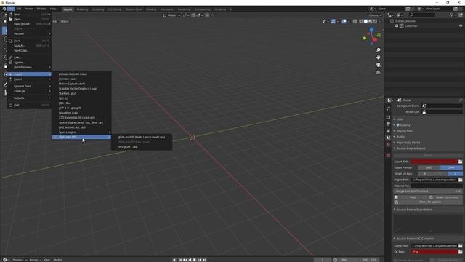The image size is (465, 262).
Task: Expand the Audio panel
Action: click(400, 137)
